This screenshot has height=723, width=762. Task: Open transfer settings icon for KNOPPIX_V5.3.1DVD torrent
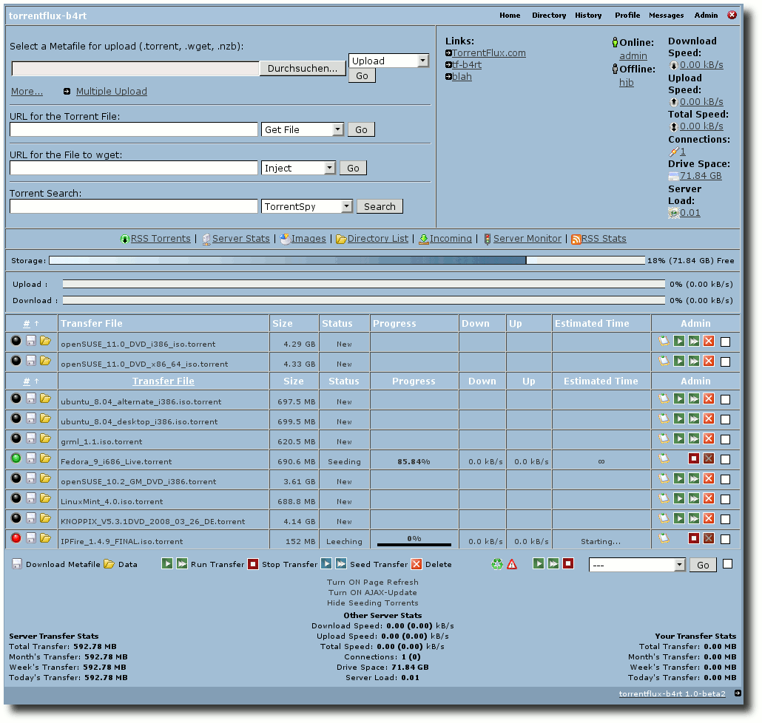[664, 518]
